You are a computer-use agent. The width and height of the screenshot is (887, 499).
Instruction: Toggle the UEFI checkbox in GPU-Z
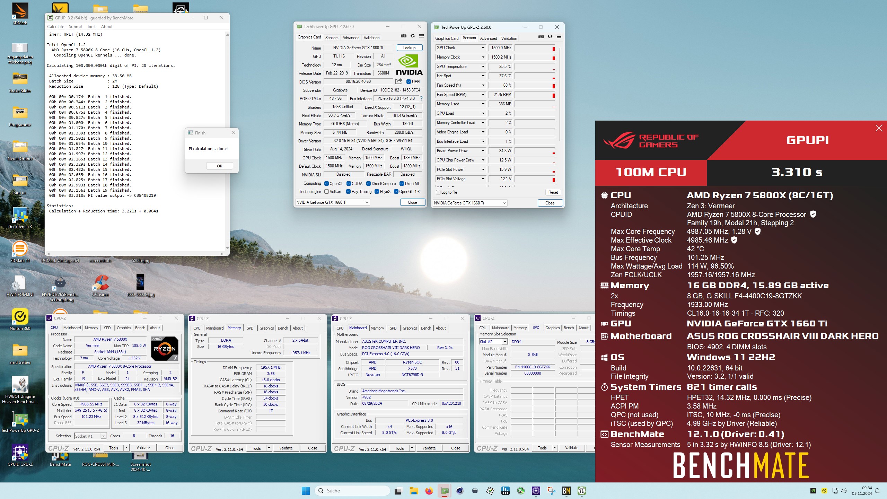[409, 82]
